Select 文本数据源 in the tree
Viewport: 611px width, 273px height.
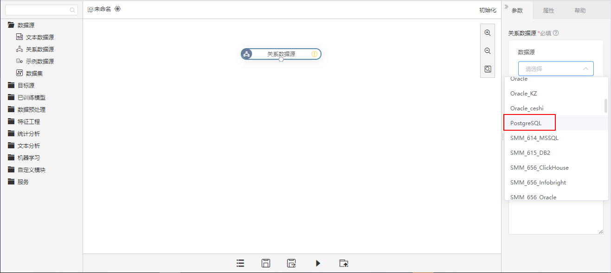[x=40, y=37]
